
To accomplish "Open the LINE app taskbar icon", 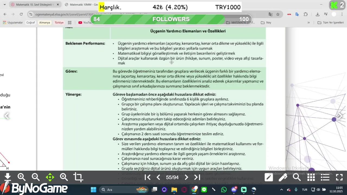I will point(204,190).
